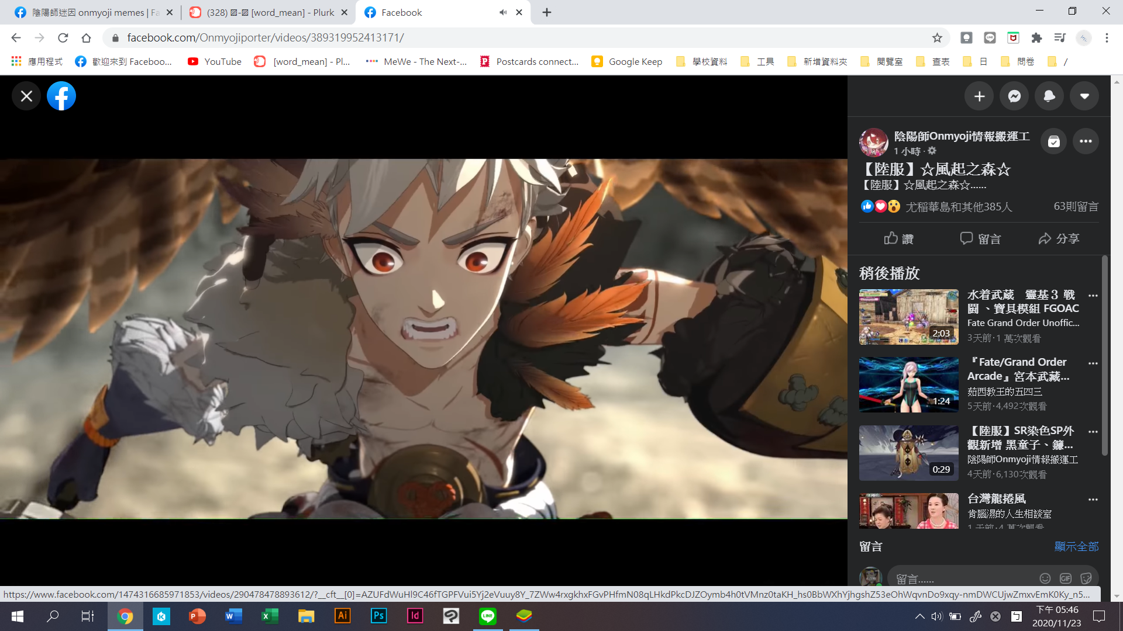Open the Chrome profile avatar
Viewport: 1123px width, 631px height.
(x=1083, y=38)
